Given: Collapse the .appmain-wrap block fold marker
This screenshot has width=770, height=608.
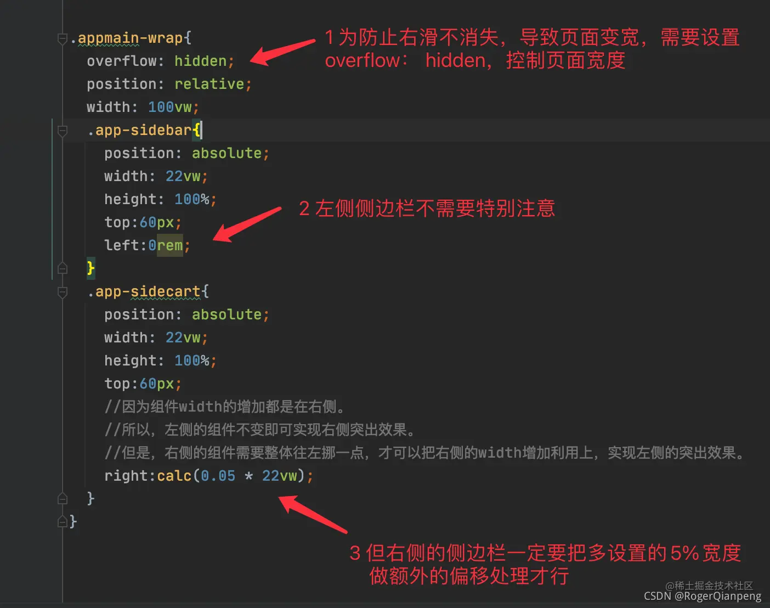Looking at the screenshot, I should click(x=63, y=38).
